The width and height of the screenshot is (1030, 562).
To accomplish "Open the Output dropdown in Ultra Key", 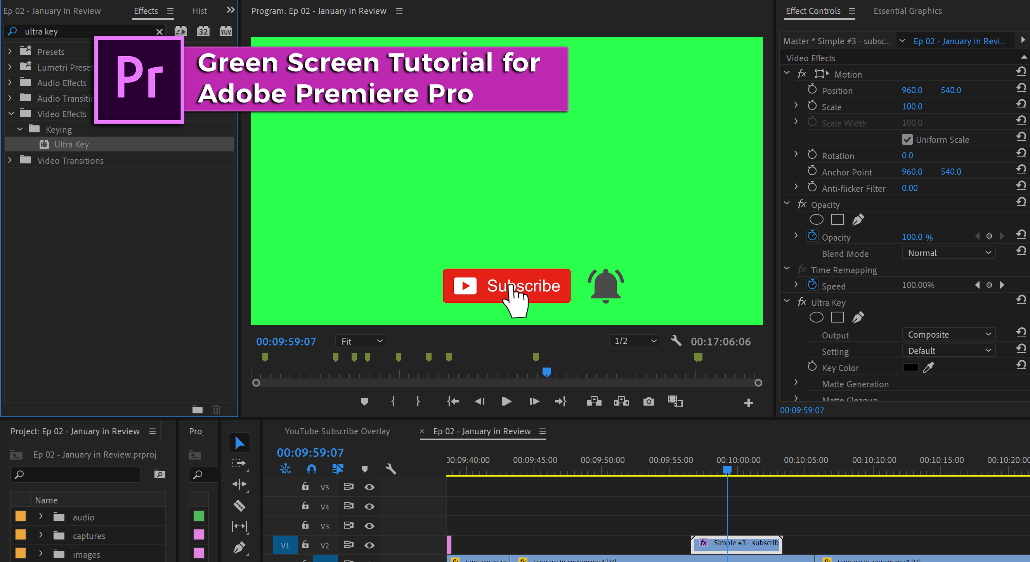I will (x=948, y=334).
